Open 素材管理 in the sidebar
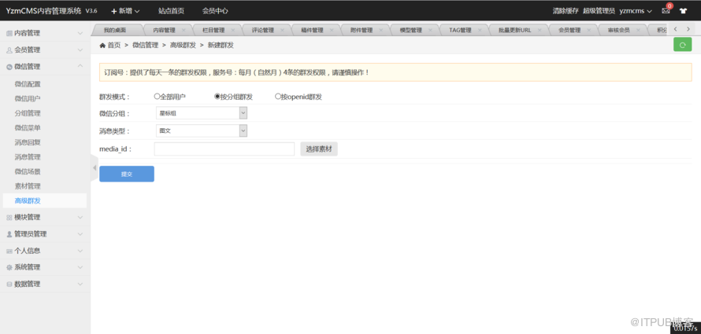Screen dimensions: 701x334 click(x=28, y=186)
